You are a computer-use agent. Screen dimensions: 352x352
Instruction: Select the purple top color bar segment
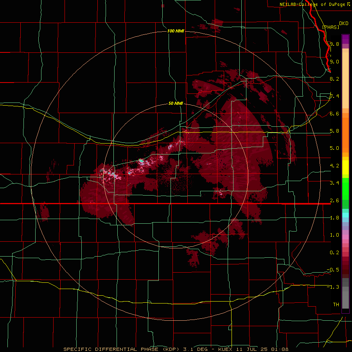pos(345,39)
